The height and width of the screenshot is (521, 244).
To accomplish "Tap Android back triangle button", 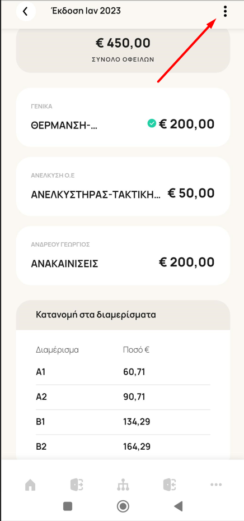I will pos(178,506).
